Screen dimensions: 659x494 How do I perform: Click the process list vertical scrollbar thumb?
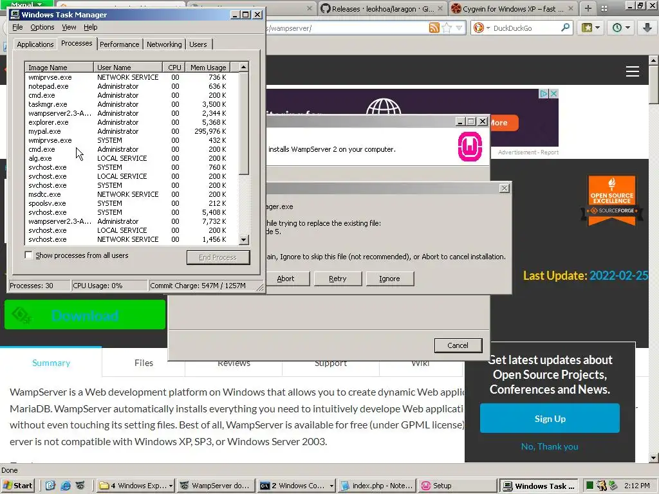(x=244, y=123)
